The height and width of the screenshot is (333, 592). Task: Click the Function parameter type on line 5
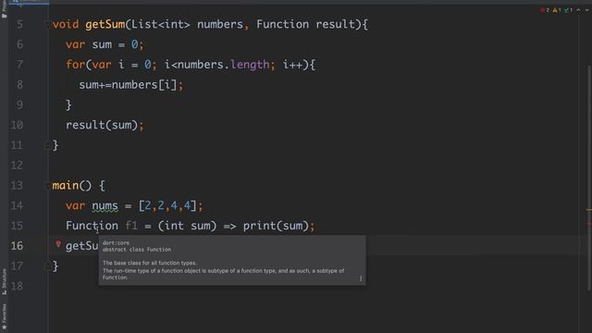click(x=283, y=25)
